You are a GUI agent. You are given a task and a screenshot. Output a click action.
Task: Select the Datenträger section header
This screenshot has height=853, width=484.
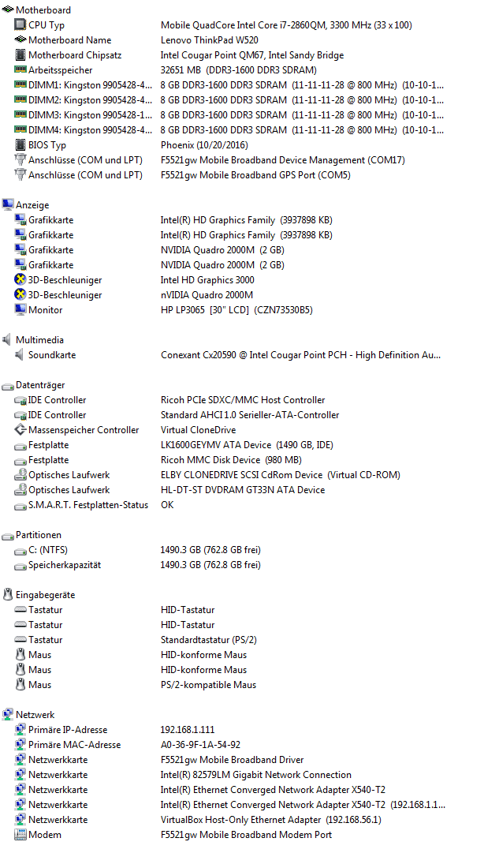pos(40,385)
